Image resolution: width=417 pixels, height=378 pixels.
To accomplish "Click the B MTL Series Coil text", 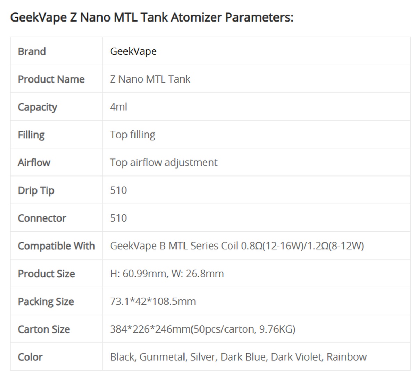I will 199,246.
